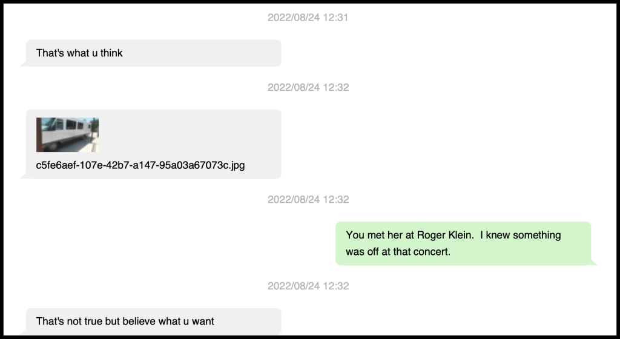The width and height of the screenshot is (620, 339).
Task: Click the empty gray area beside the van thumbnail
Action: [x=188, y=134]
